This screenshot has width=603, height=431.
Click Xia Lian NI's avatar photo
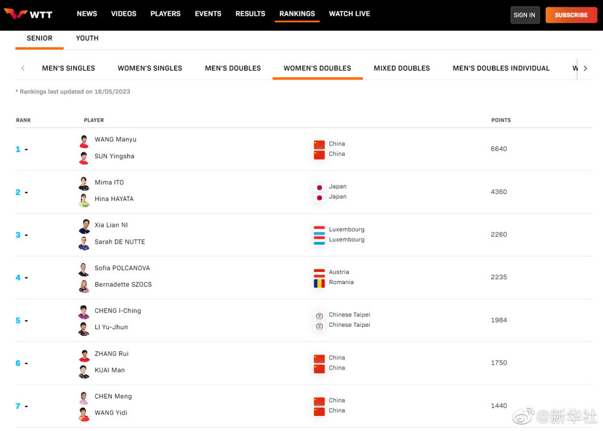(84, 226)
